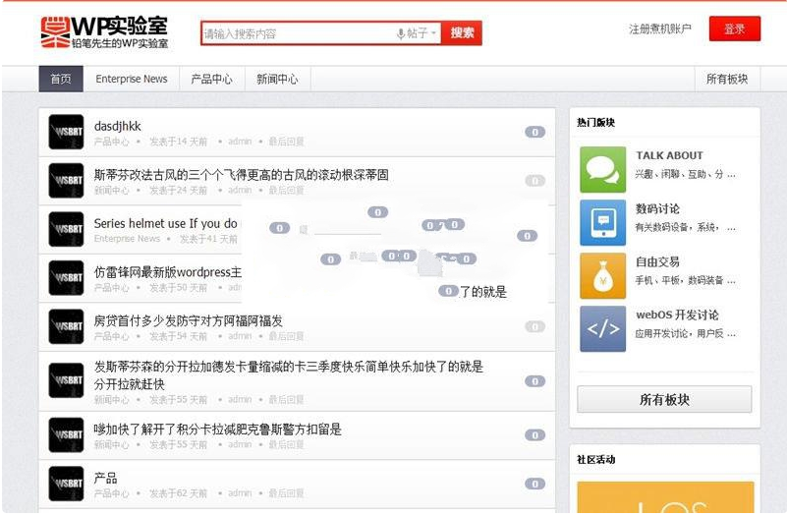Click avatar beside Series helmet use post
This screenshot has height=516, width=787.
click(x=66, y=229)
